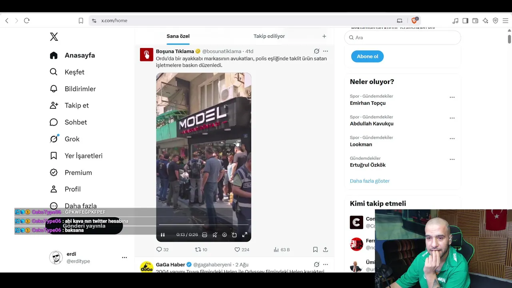Open Brave Shields panel
This screenshot has width=512, height=288.
click(414, 20)
